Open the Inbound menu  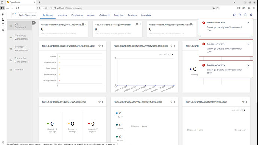tap(91, 15)
